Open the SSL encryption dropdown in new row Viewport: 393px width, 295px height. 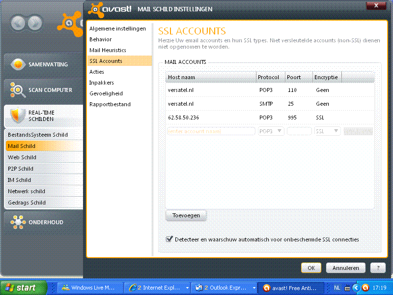(x=327, y=131)
